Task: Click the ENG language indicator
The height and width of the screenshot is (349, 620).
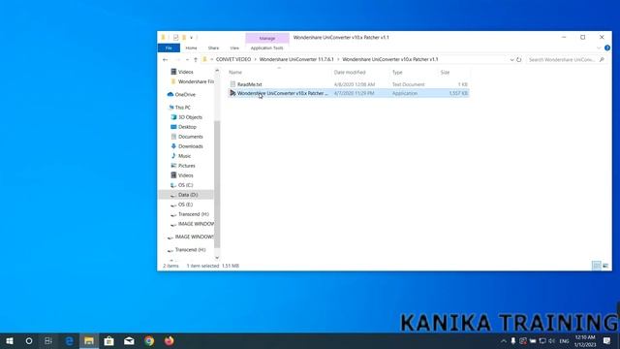Action: [x=564, y=341]
